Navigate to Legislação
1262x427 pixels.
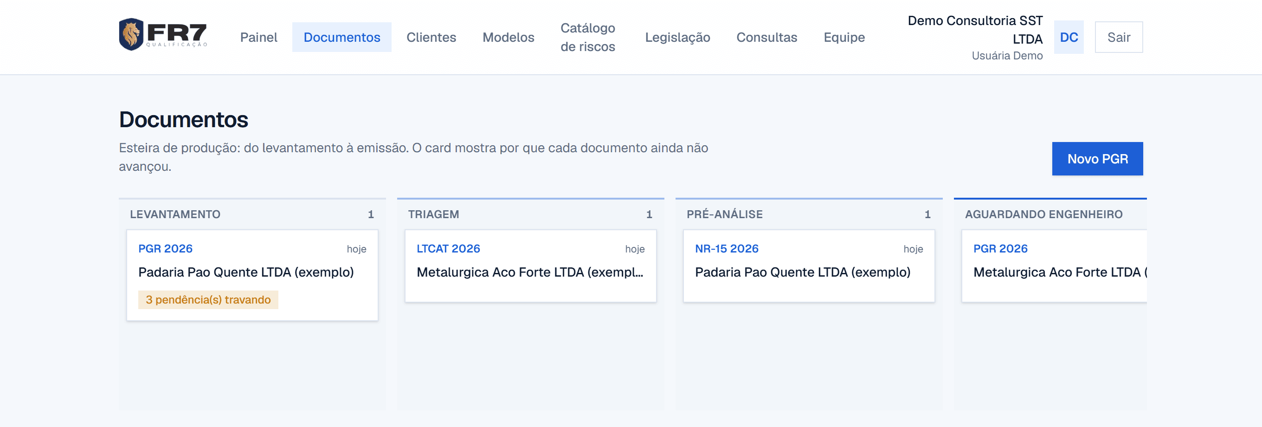click(x=677, y=37)
